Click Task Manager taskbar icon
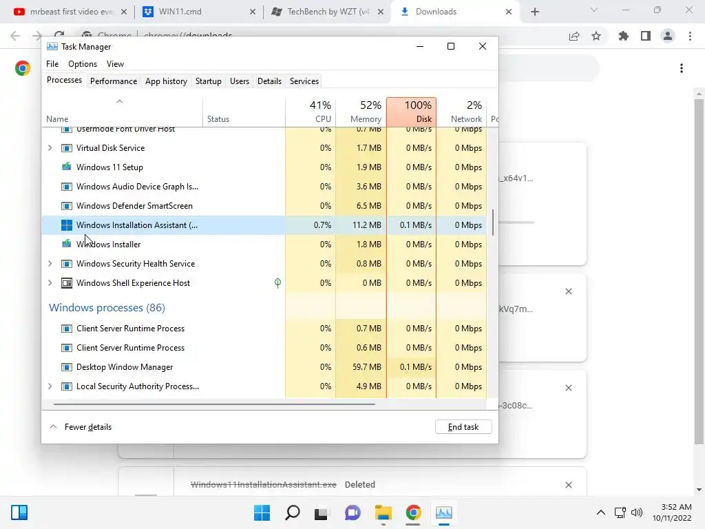 444,512
